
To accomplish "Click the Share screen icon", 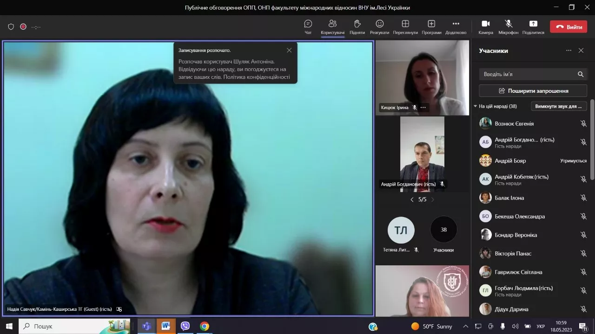I will click(533, 27).
